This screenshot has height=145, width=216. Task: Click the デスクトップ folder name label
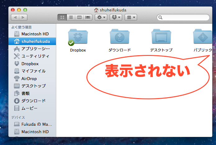pos(161,50)
